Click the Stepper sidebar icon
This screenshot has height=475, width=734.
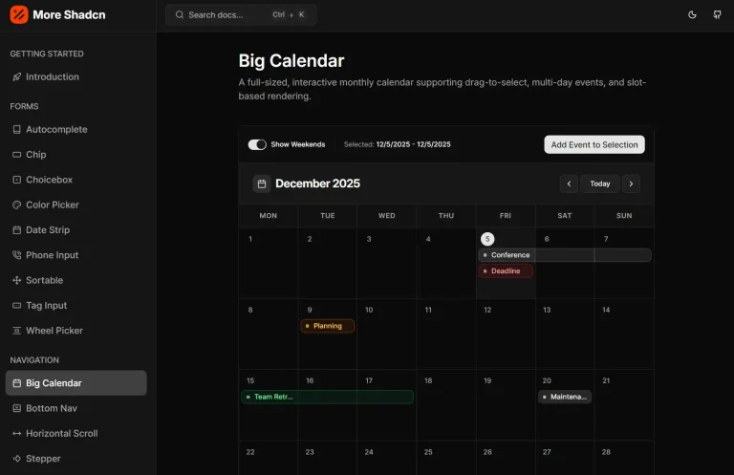point(17,459)
